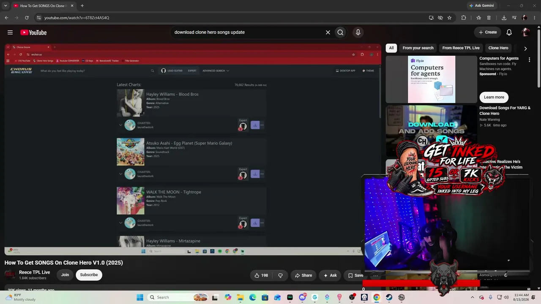Select the All filter chip

point(391,48)
